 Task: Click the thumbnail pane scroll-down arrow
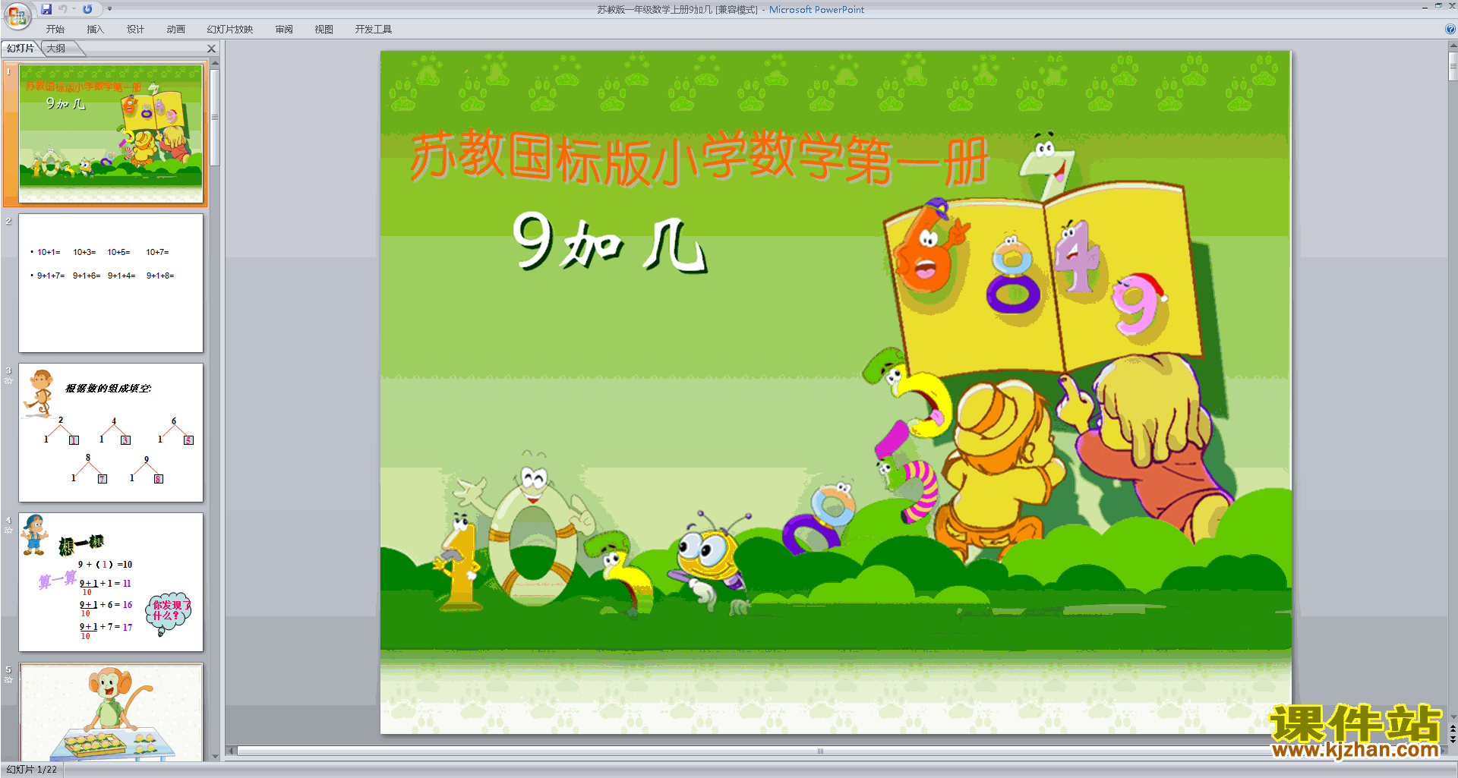[x=215, y=756]
